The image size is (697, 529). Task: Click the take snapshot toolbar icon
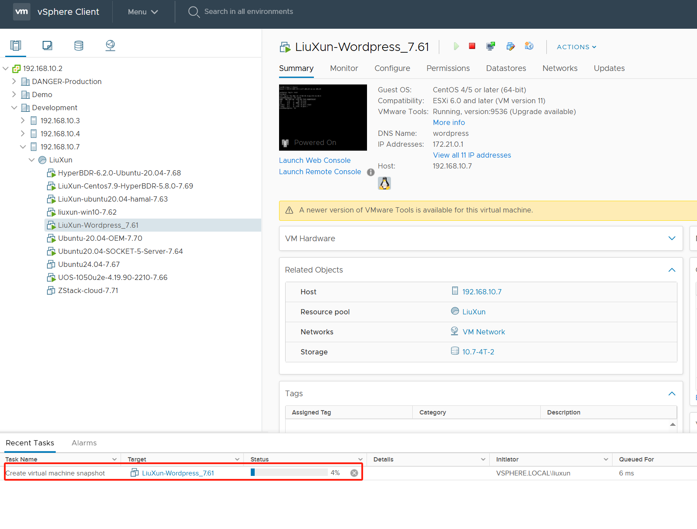pyautogui.click(x=529, y=46)
